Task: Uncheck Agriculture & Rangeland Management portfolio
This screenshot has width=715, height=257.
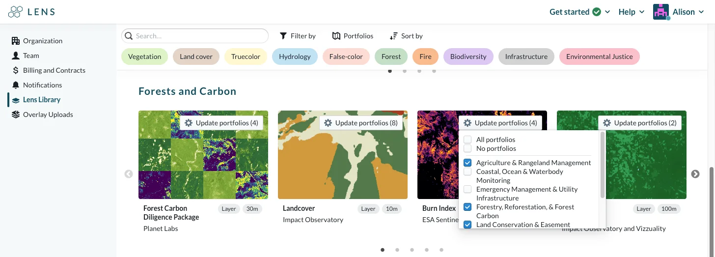Action: tap(467, 163)
